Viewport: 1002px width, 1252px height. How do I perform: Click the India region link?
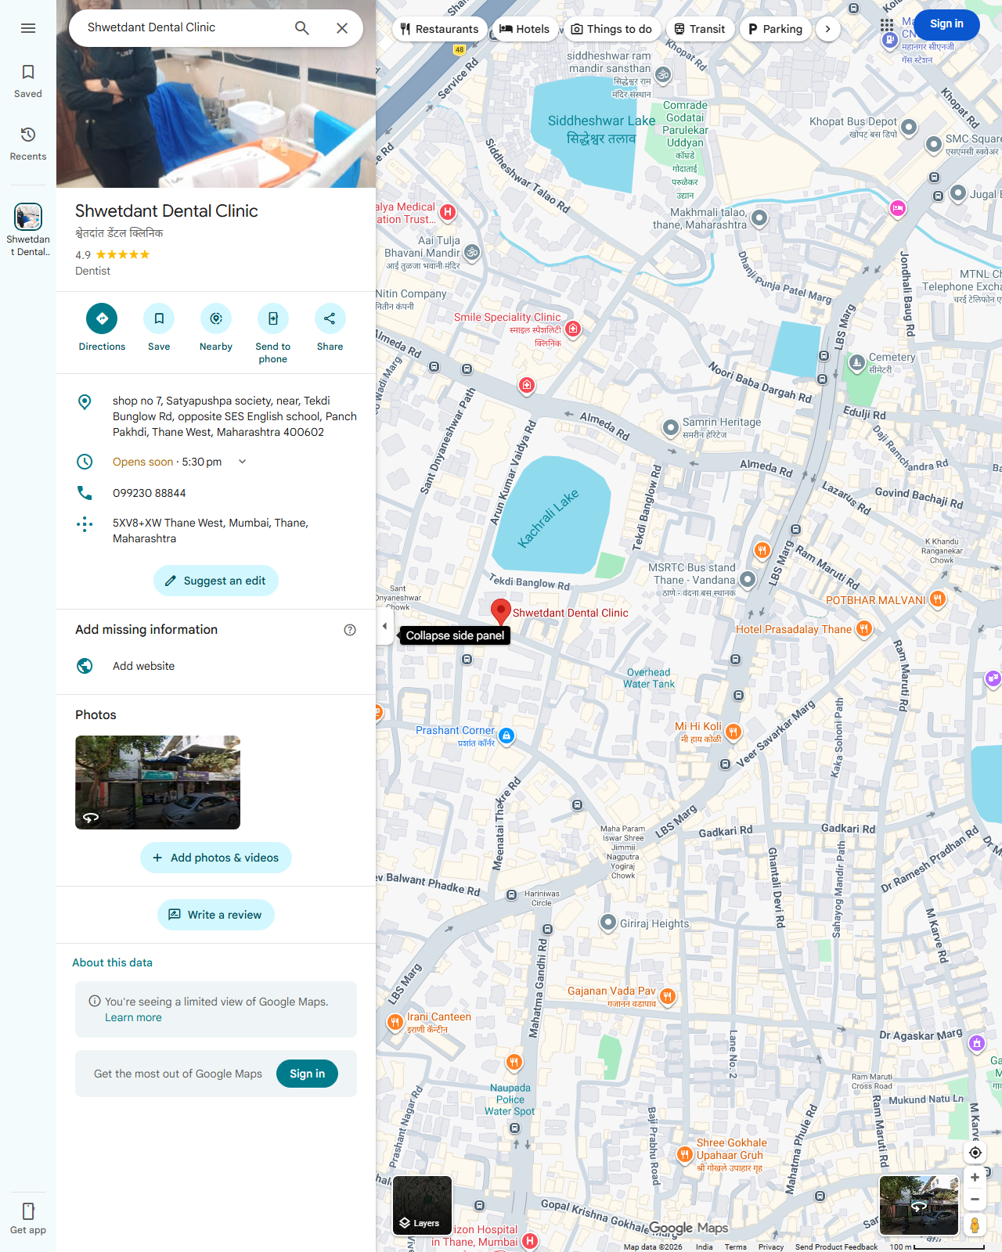705,1247
